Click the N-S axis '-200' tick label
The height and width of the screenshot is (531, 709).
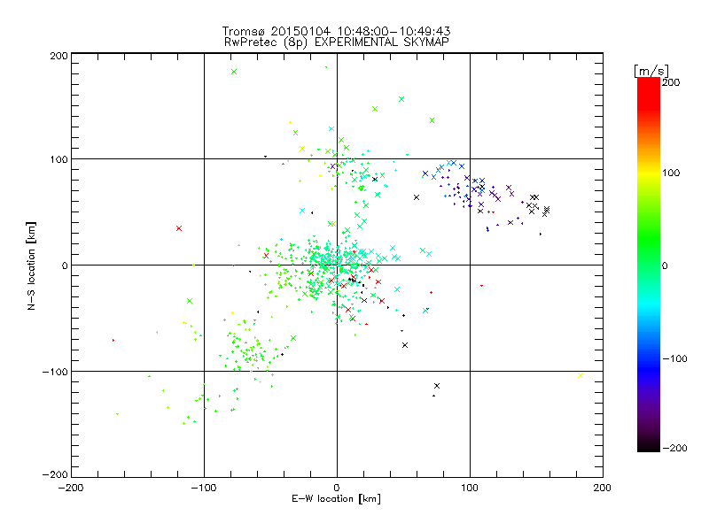point(55,474)
